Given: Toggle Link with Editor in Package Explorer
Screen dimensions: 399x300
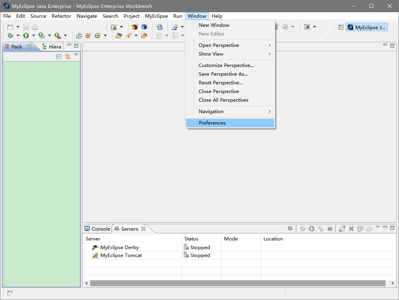Looking at the screenshot, I should (x=67, y=56).
